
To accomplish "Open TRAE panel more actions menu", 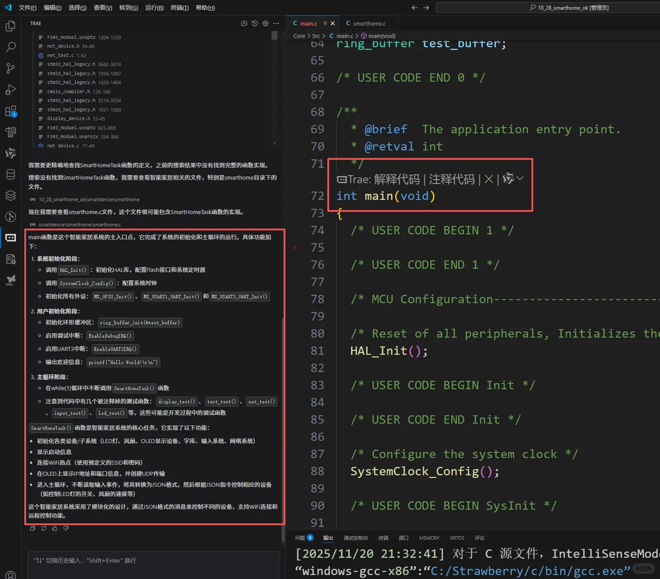I will point(276,24).
